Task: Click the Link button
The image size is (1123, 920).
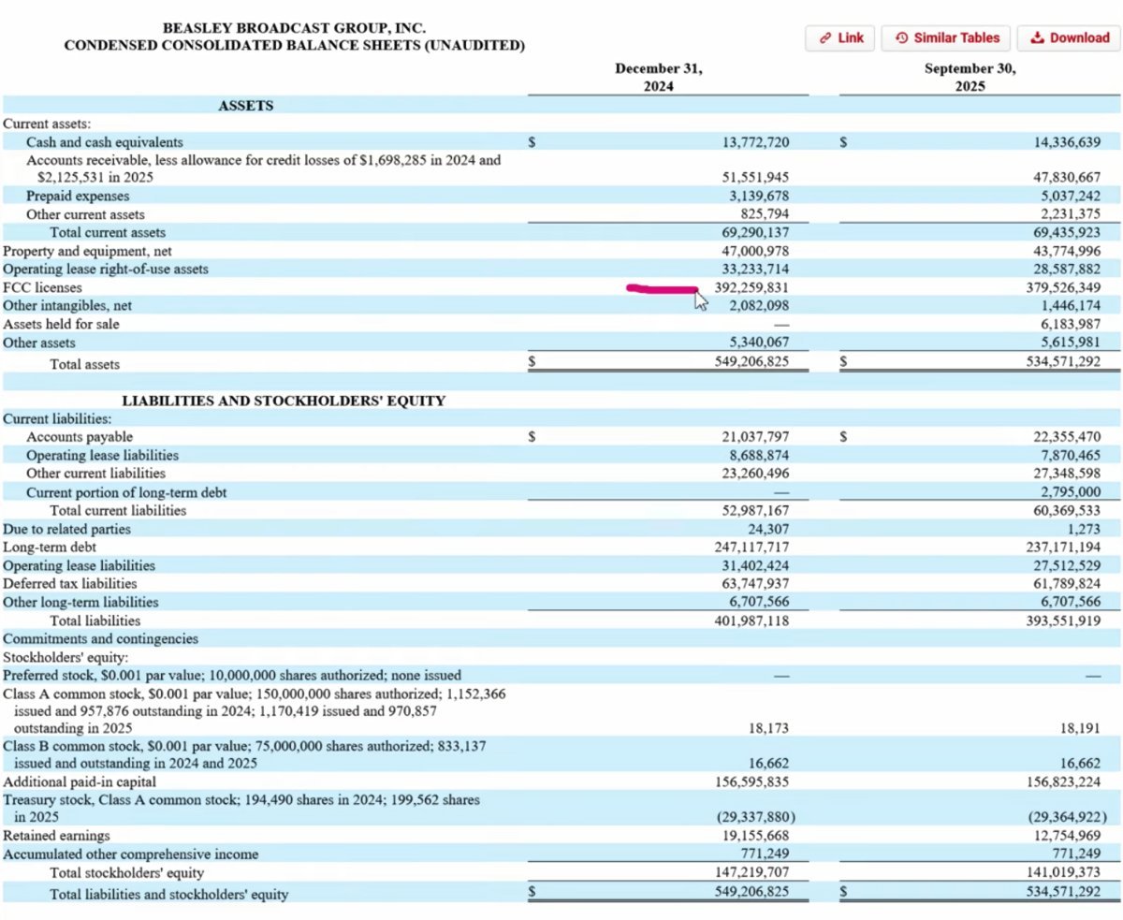Action: tap(840, 38)
